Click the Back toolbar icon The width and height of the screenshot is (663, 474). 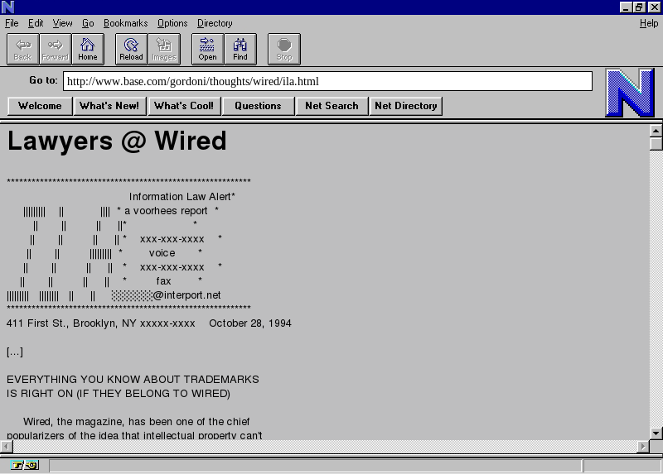(22, 49)
